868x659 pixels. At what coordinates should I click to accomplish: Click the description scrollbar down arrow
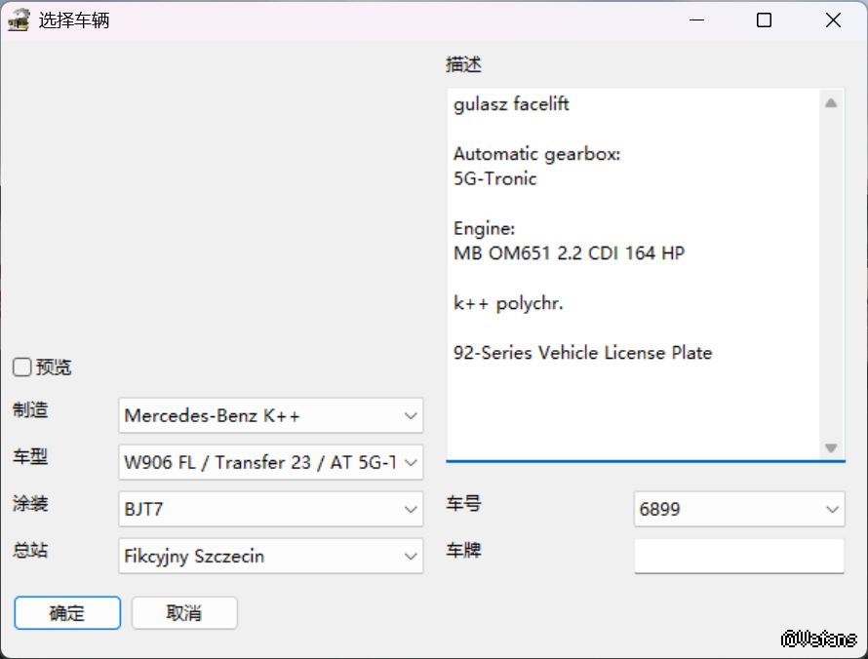(x=831, y=447)
